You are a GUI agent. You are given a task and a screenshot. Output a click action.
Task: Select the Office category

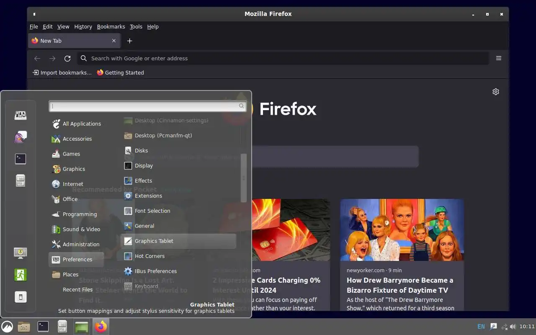76,199
